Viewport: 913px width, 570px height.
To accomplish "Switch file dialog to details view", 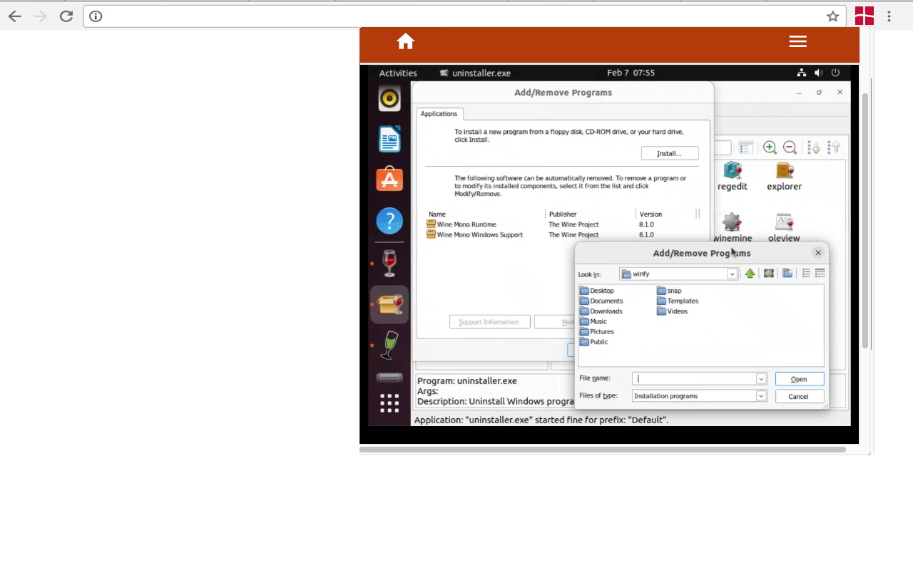I will [x=820, y=274].
